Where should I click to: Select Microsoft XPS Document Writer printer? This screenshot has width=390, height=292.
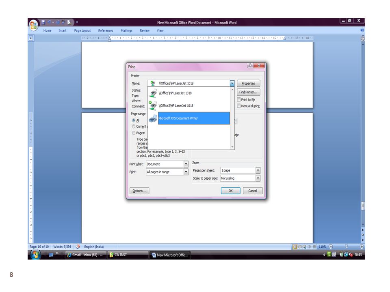coord(189,118)
